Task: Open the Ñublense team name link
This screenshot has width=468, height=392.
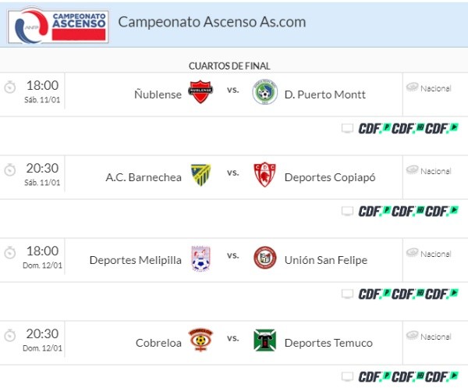Action: (x=158, y=94)
